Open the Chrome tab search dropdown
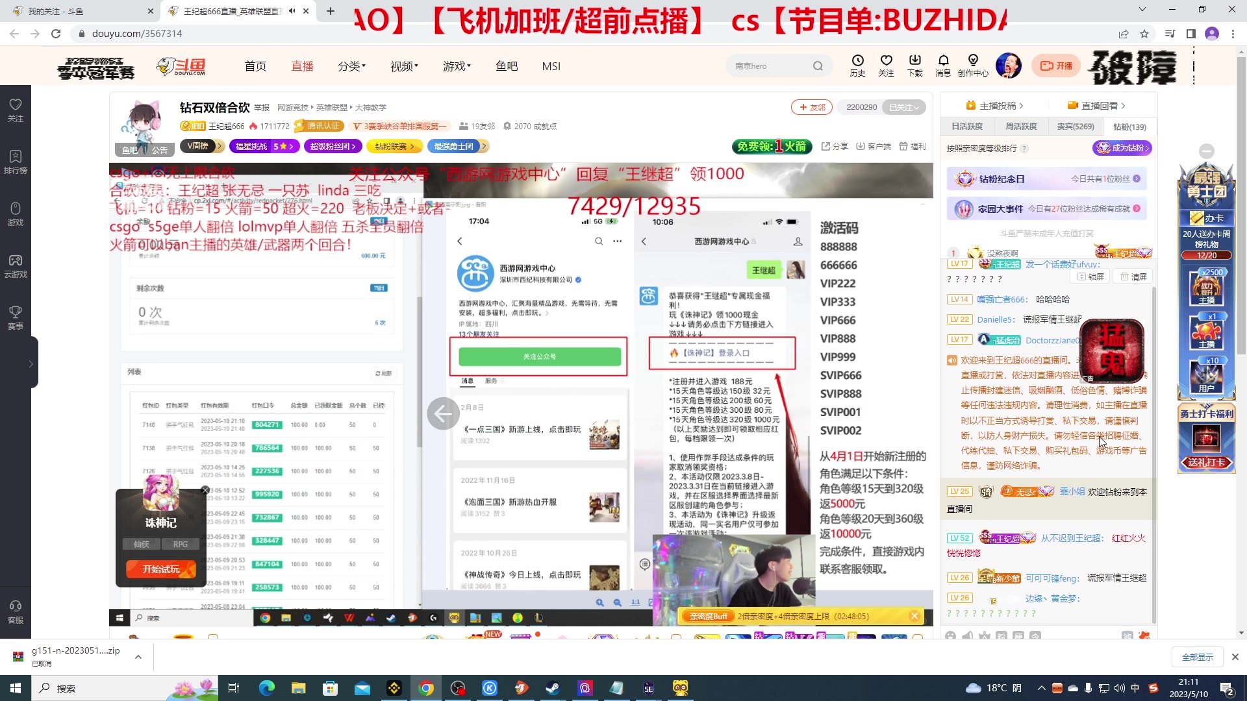This screenshot has height=701, width=1247. tap(1142, 10)
